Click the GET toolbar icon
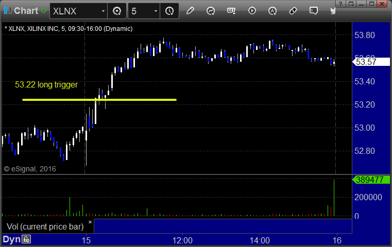This screenshot has height=247, width=392. click(231, 11)
